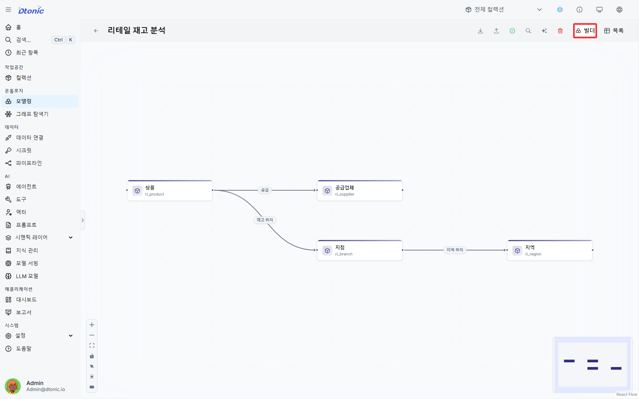Go back with the arrow beside 리테일 재고 분석

(x=96, y=31)
